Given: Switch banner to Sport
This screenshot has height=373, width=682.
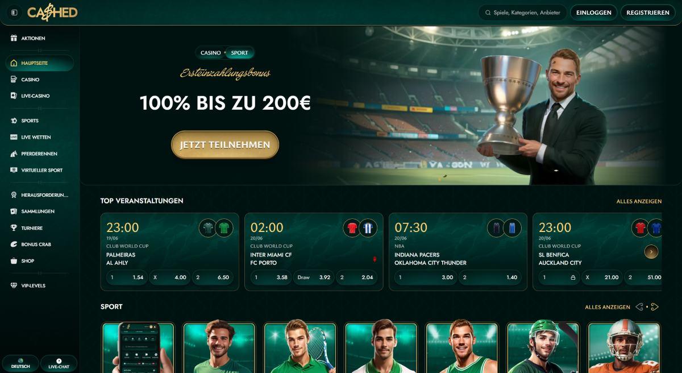Looking at the screenshot, I should pyautogui.click(x=239, y=53).
